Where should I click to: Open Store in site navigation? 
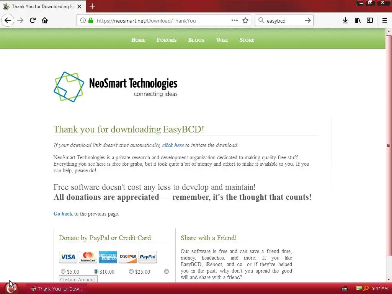pos(247,40)
